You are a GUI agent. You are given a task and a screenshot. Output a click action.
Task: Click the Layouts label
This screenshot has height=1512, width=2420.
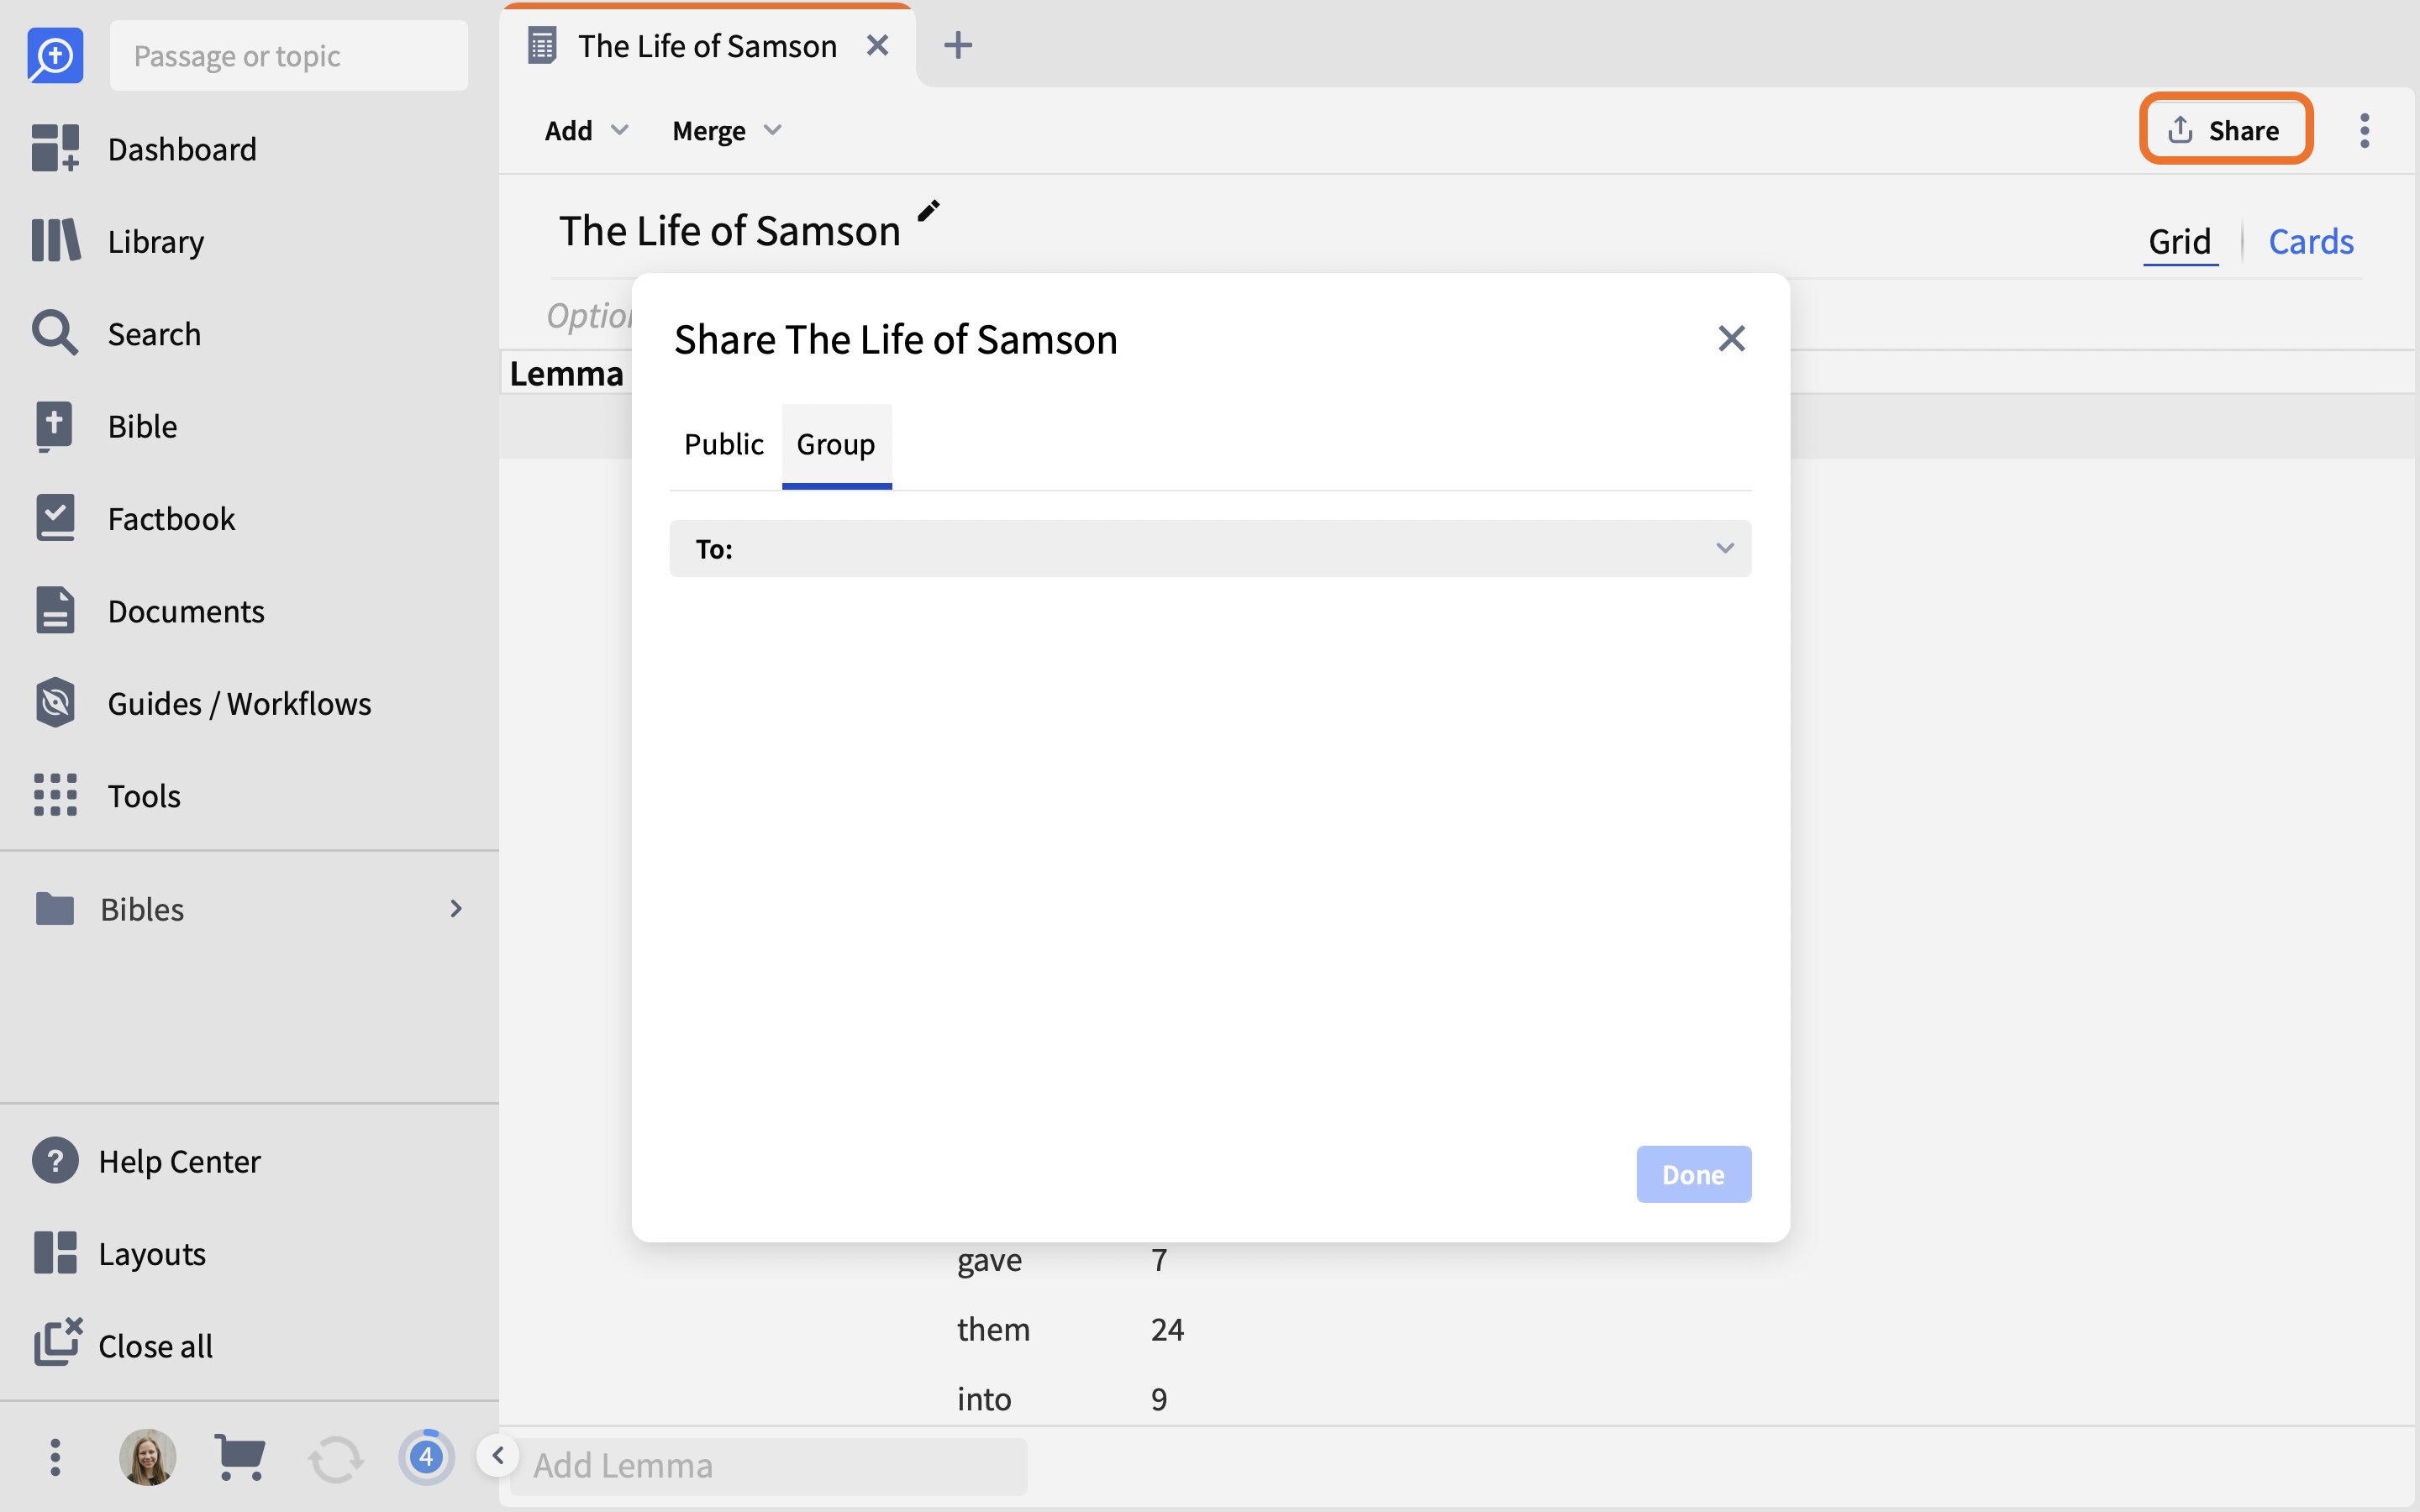(x=152, y=1254)
